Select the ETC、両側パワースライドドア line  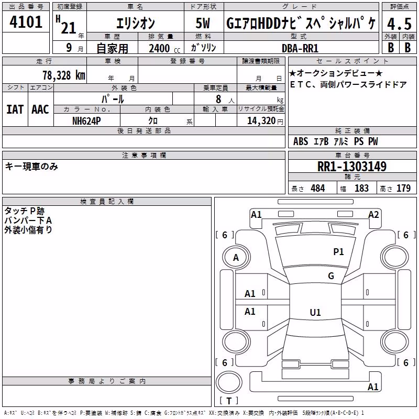[348, 85]
